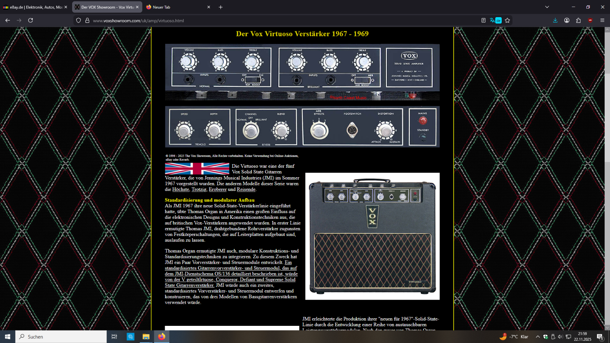Open the Firefox application menu
This screenshot has height=343, width=610.
click(602, 21)
